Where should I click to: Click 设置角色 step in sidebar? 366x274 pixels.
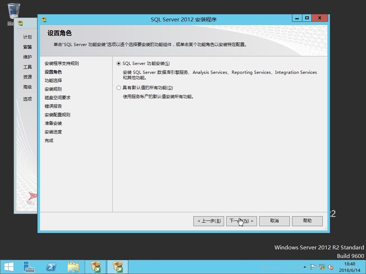coord(53,72)
